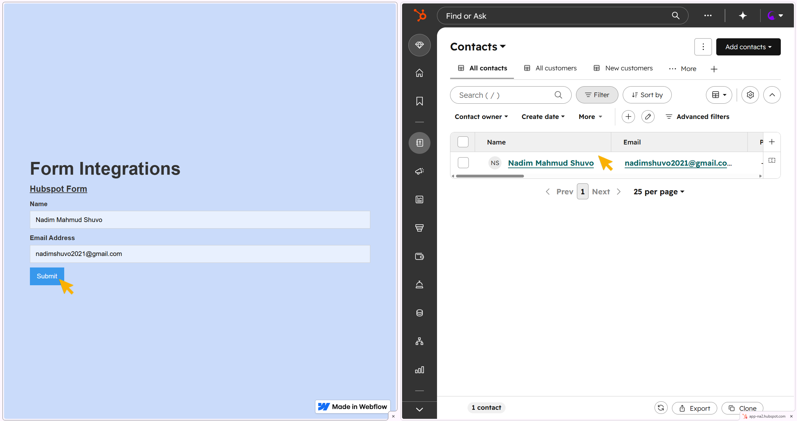Open Automation workflow icon in the sidebar
Viewport: 797px width, 421px height.
coord(420,341)
